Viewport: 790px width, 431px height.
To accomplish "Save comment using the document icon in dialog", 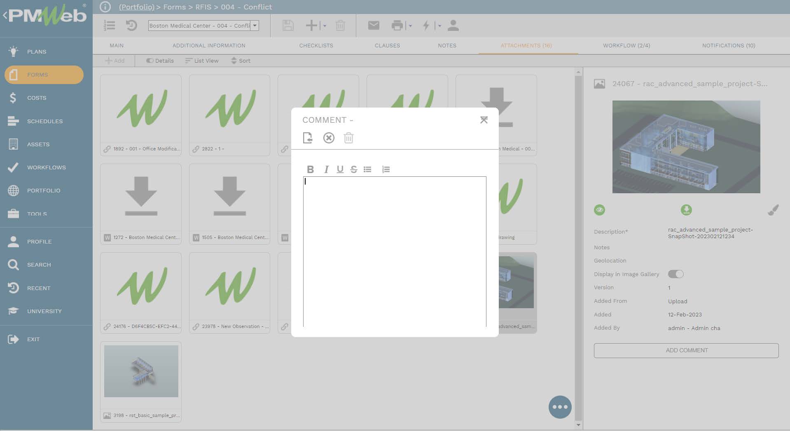I will point(307,138).
